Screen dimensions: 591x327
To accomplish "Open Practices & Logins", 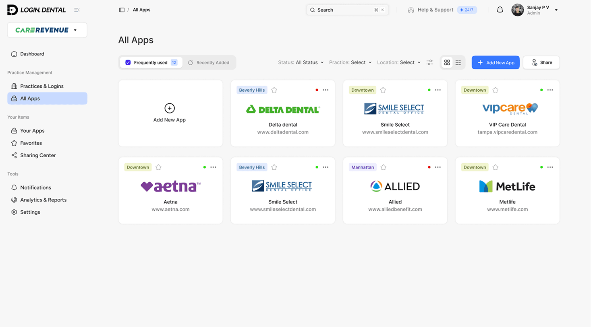I will [x=47, y=86].
